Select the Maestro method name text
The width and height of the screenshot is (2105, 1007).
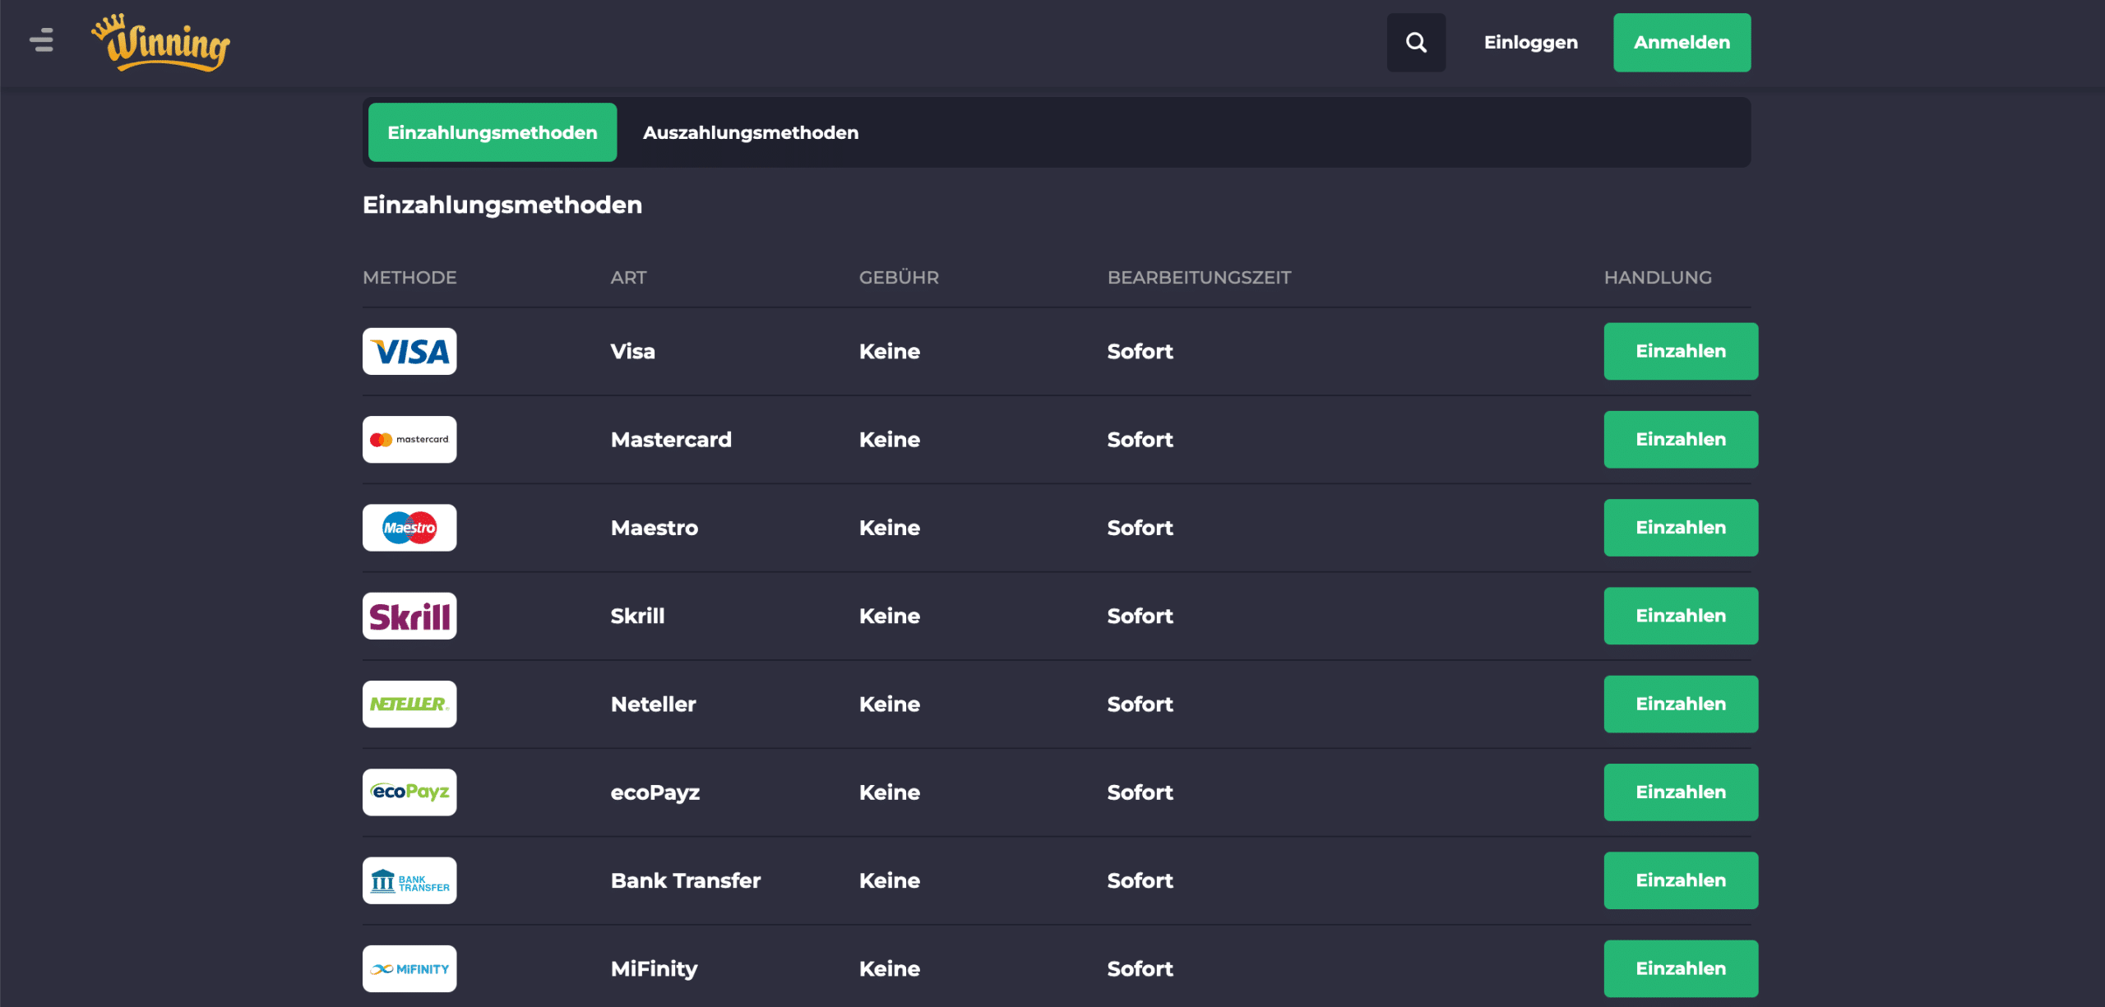[654, 528]
